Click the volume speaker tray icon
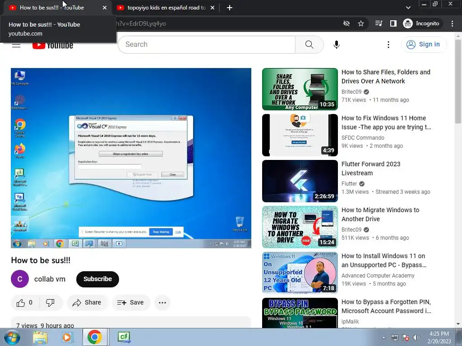The width and height of the screenshot is (462, 346). 416,337
